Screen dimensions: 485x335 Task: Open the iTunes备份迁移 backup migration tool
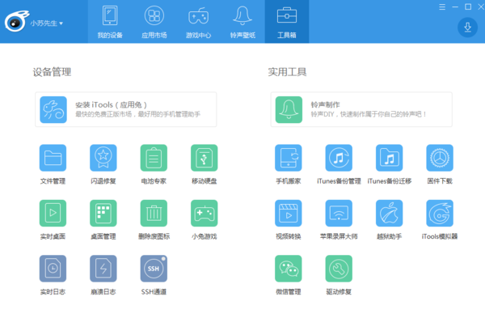389,158
